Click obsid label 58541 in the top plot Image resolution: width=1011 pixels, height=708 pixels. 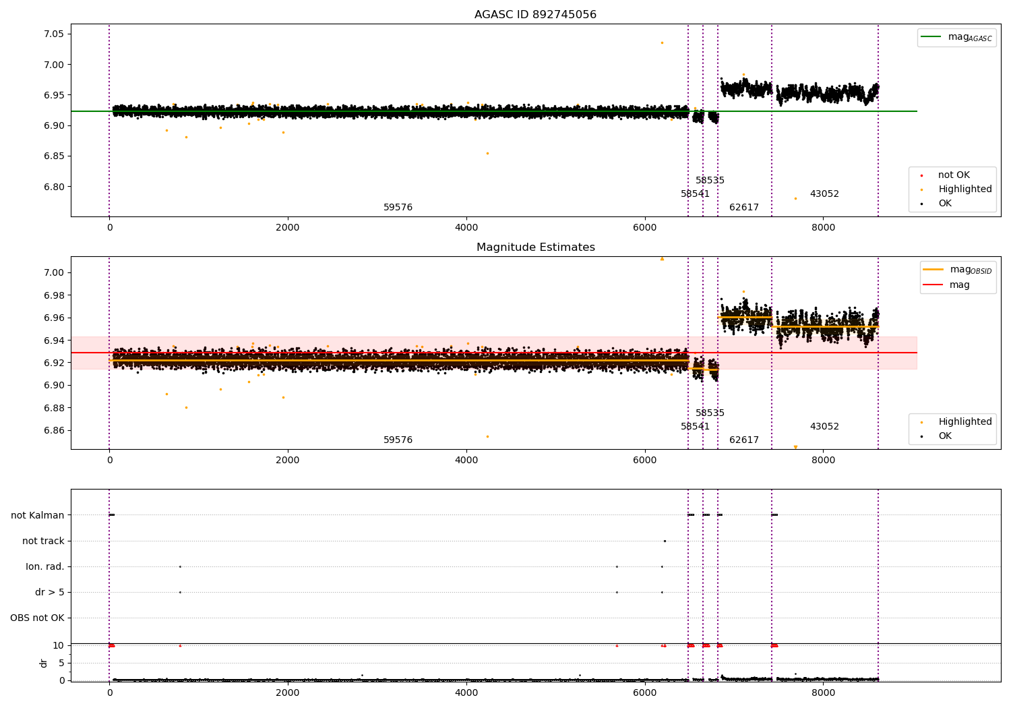[x=695, y=194]
